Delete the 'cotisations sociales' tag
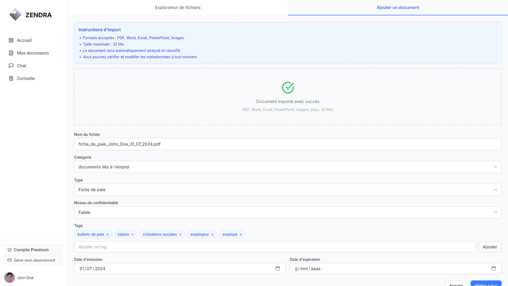Viewport: 508px width, 286px height. (180, 234)
